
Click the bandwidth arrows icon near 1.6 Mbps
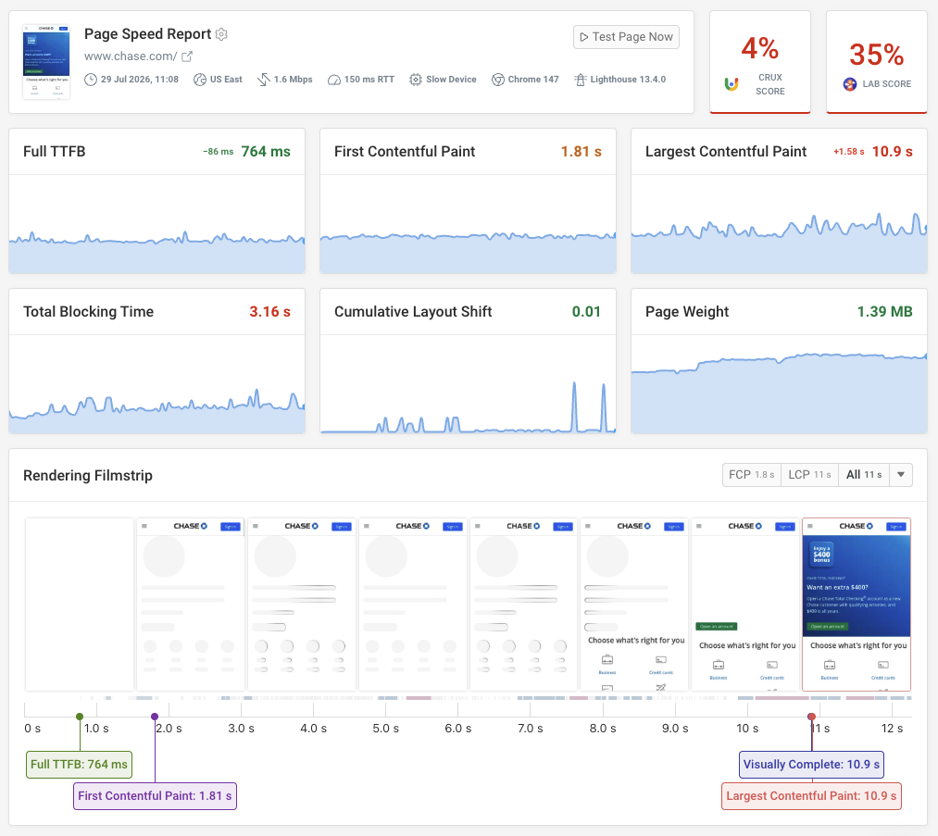pyautogui.click(x=264, y=80)
